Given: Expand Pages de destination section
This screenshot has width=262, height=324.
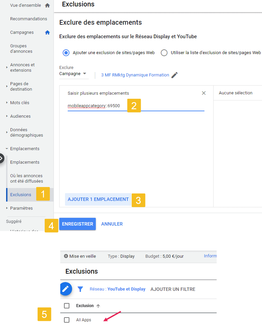Looking at the screenshot, I should 7,86.
